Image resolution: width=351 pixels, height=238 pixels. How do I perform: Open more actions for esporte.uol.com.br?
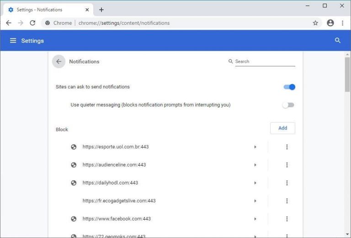click(287, 147)
